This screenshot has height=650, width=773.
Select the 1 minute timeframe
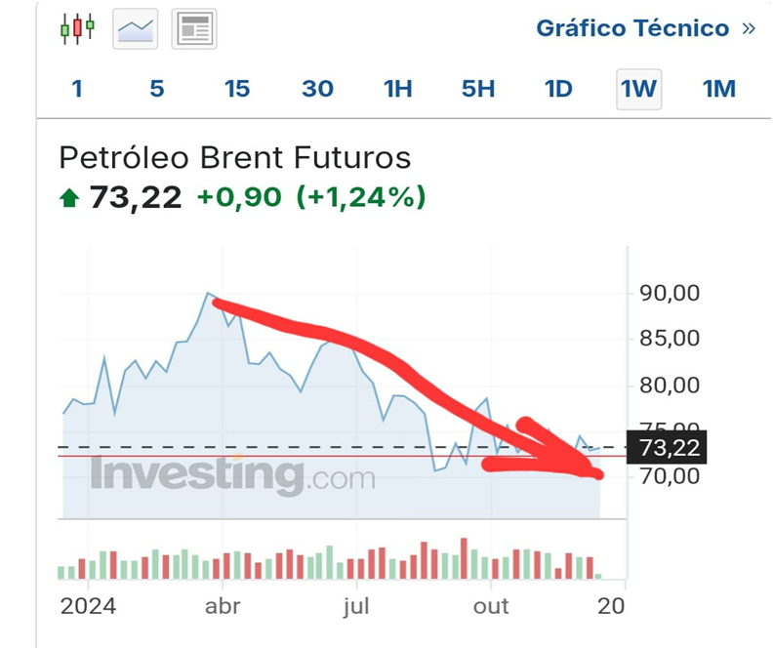[x=77, y=89]
